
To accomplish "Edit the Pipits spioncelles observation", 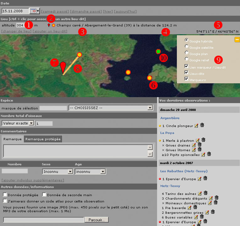I will (203, 155).
